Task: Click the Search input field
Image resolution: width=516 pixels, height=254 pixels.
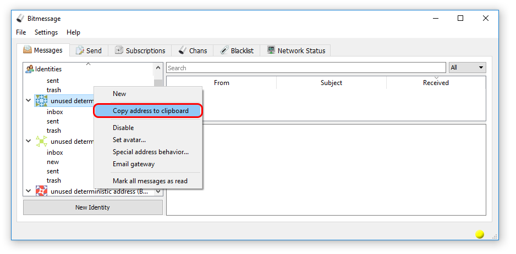Action: click(306, 68)
